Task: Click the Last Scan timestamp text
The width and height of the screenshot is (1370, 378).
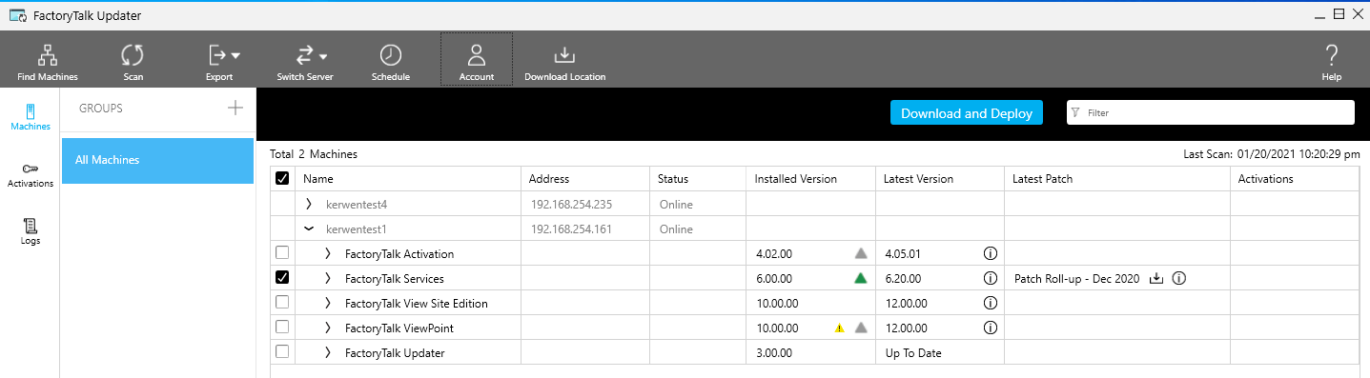Action: point(1271,153)
